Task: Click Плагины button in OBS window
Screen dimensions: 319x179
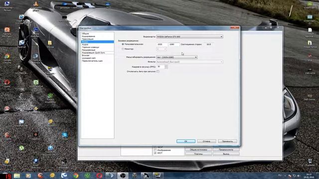Action: 198,154
